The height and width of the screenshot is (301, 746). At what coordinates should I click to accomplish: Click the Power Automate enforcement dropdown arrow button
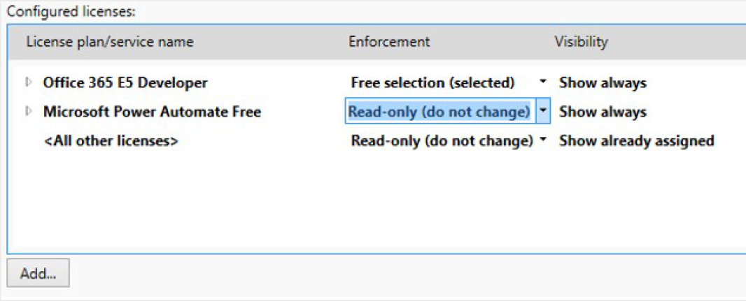tap(543, 111)
